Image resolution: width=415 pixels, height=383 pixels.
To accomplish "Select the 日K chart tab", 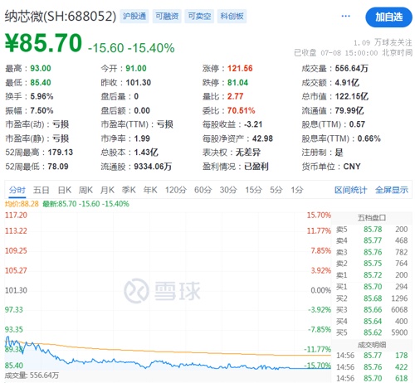I will (x=65, y=190).
